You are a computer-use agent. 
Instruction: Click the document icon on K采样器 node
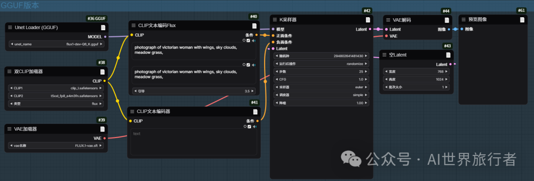click(368, 20)
